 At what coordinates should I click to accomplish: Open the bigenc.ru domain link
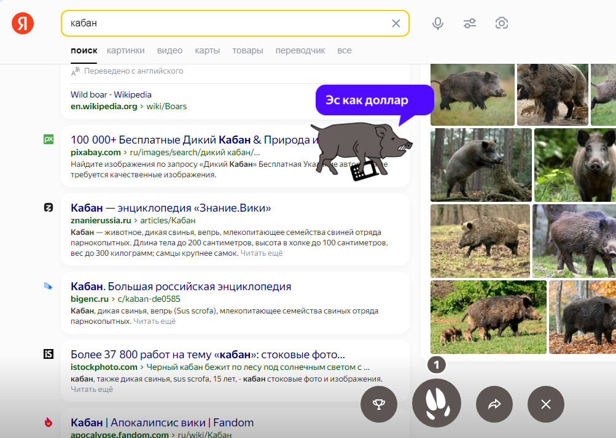[x=90, y=299]
